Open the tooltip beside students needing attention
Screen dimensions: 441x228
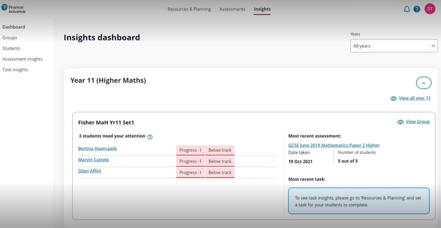pos(150,137)
